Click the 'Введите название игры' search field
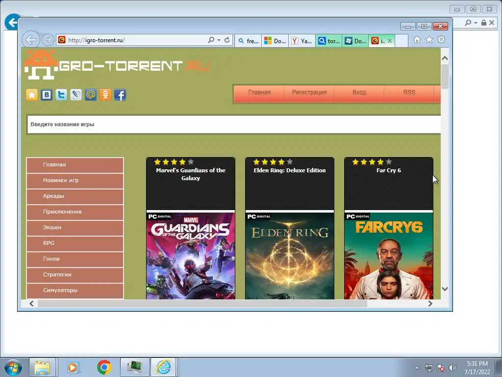The width and height of the screenshot is (502, 377). coord(234,124)
